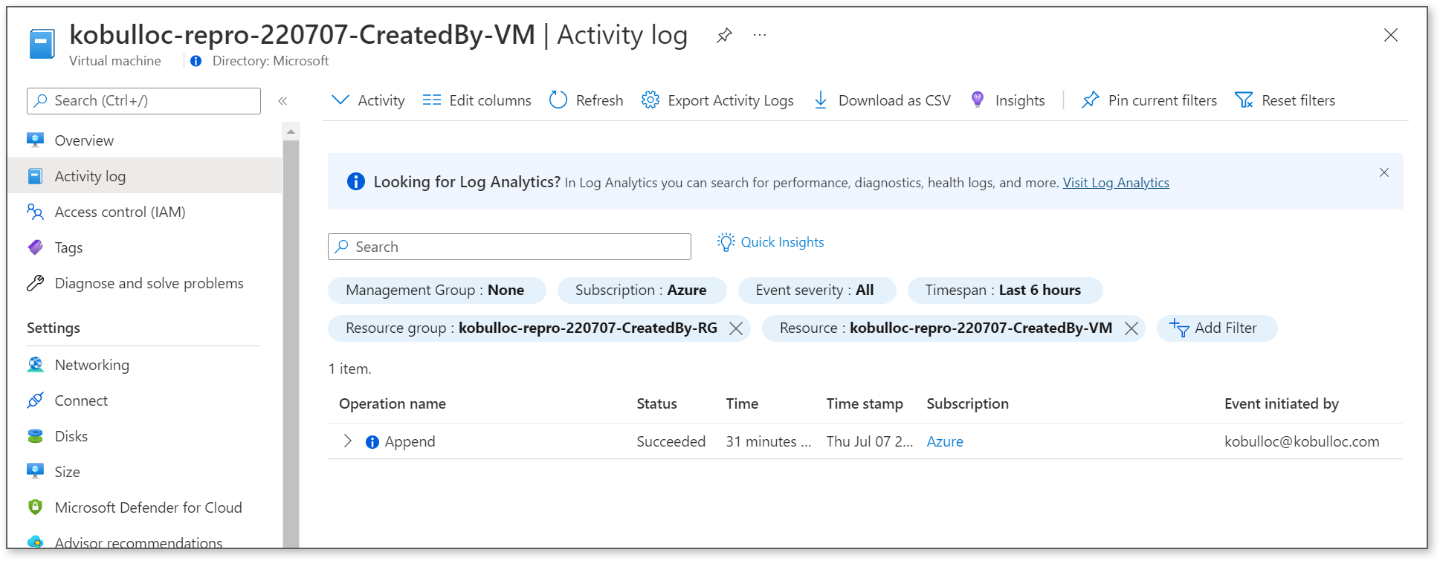Remove the Resource group filter
This screenshot has height=561, width=1440.
tap(736, 328)
